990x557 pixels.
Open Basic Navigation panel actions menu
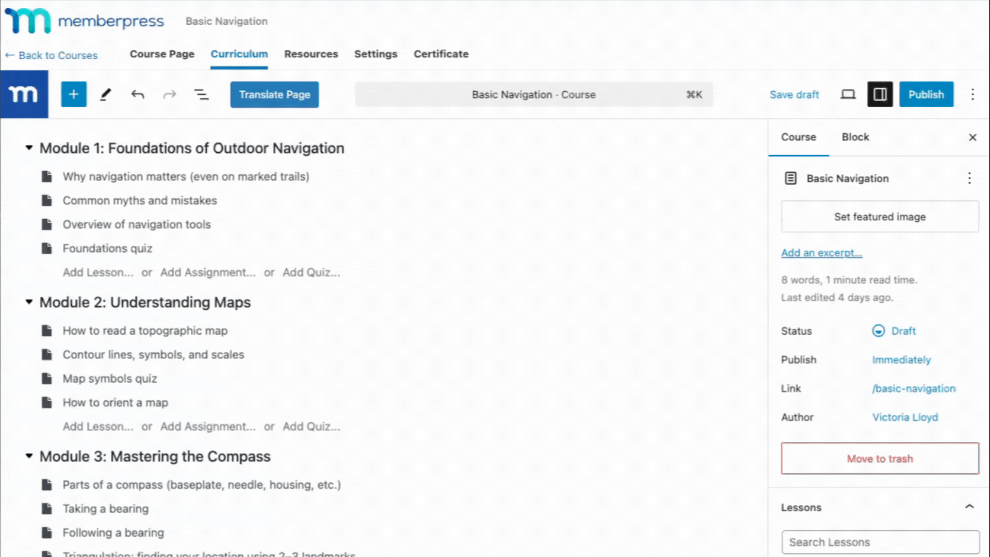click(969, 178)
